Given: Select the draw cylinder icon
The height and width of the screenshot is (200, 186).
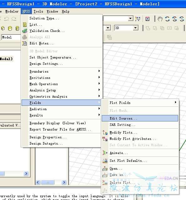Looking at the screenshot, I should pos(10,28).
